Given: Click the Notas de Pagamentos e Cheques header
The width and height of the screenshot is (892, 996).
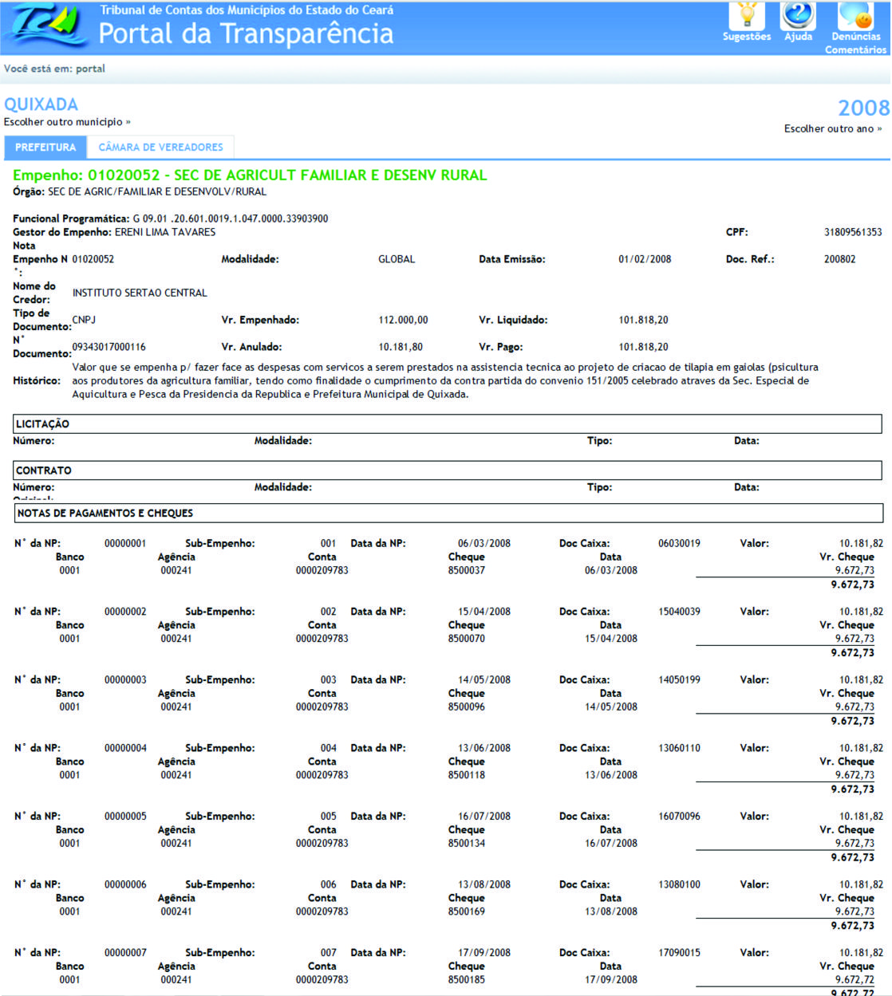Looking at the screenshot, I should tap(105, 514).
